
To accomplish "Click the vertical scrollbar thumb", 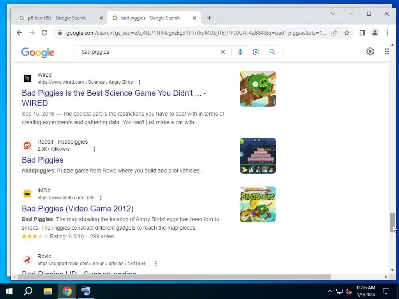I will click(x=392, y=222).
